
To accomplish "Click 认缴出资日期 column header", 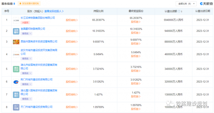I will [x=203, y=11].
